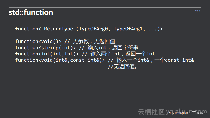Viewport: 210px width, 118px height.
Task: Click the horizontal line above the title
Action: click(105, 7)
